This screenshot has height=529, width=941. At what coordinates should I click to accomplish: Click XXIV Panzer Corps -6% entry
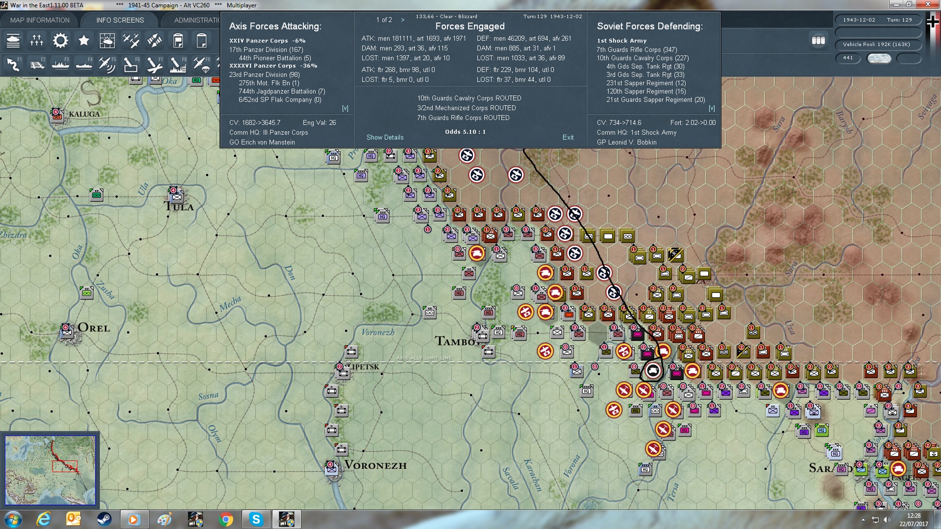[267, 41]
